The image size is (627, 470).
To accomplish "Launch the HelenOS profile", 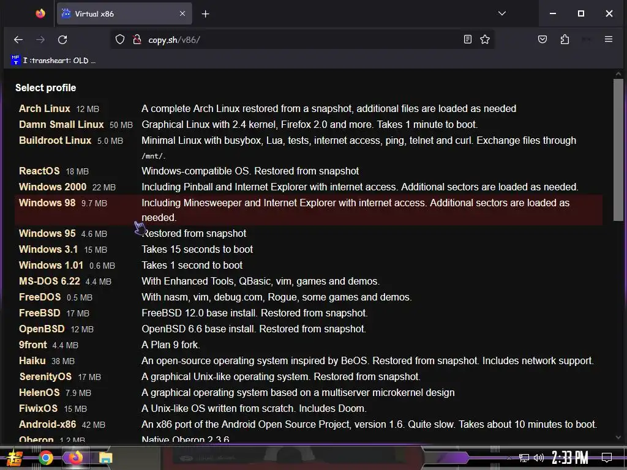I will pyautogui.click(x=39, y=393).
